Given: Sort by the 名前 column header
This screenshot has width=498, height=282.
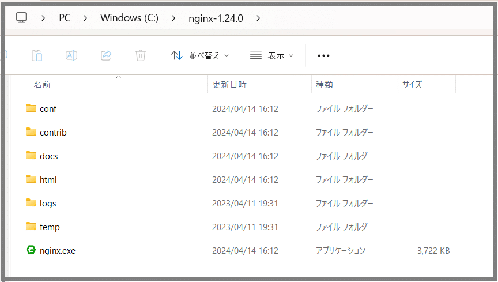Looking at the screenshot, I should (42, 85).
